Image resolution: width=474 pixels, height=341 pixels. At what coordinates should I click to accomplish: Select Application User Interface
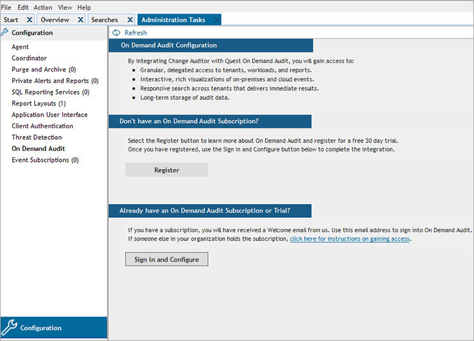50,115
